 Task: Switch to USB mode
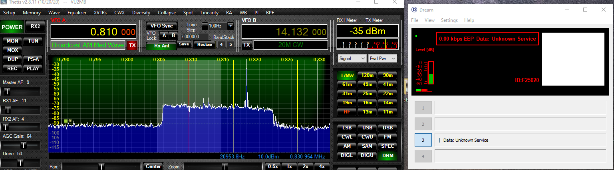(367, 128)
